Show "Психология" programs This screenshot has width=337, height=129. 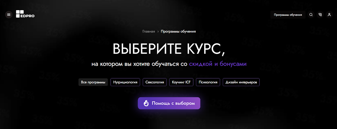click(x=208, y=82)
